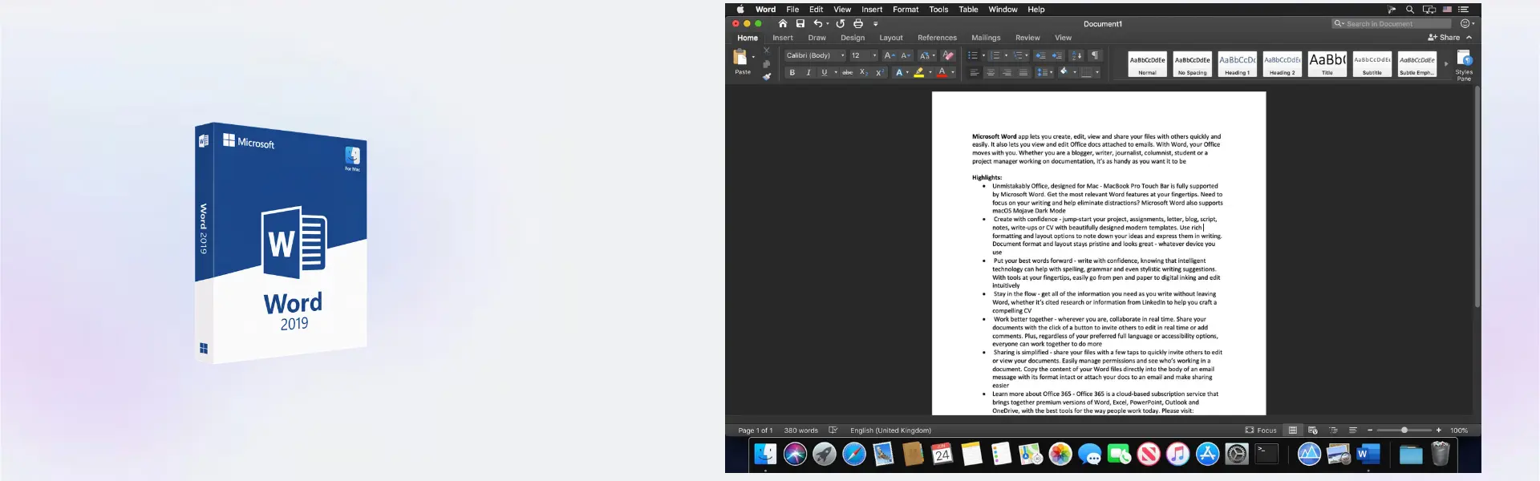Click the 380 words count

tap(800, 430)
